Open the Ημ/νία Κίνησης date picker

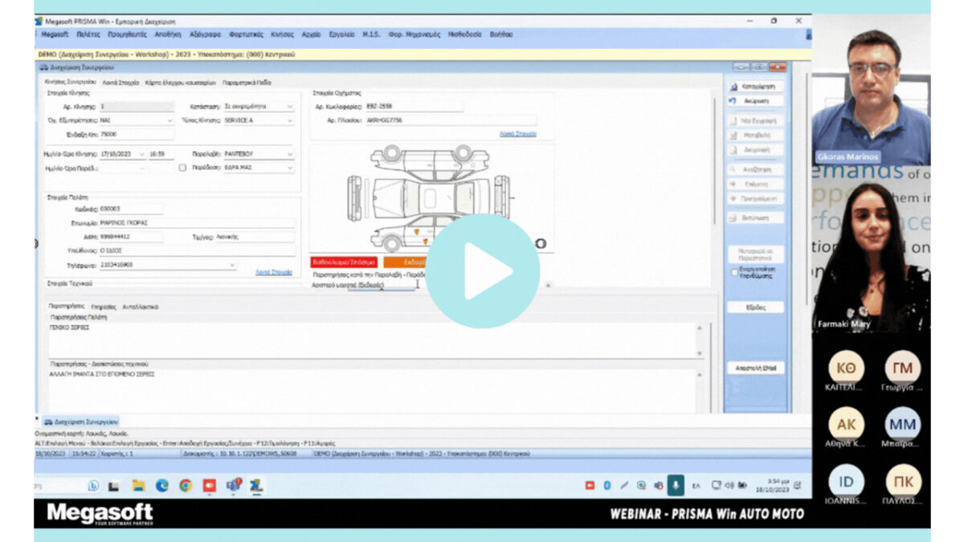[141, 153]
